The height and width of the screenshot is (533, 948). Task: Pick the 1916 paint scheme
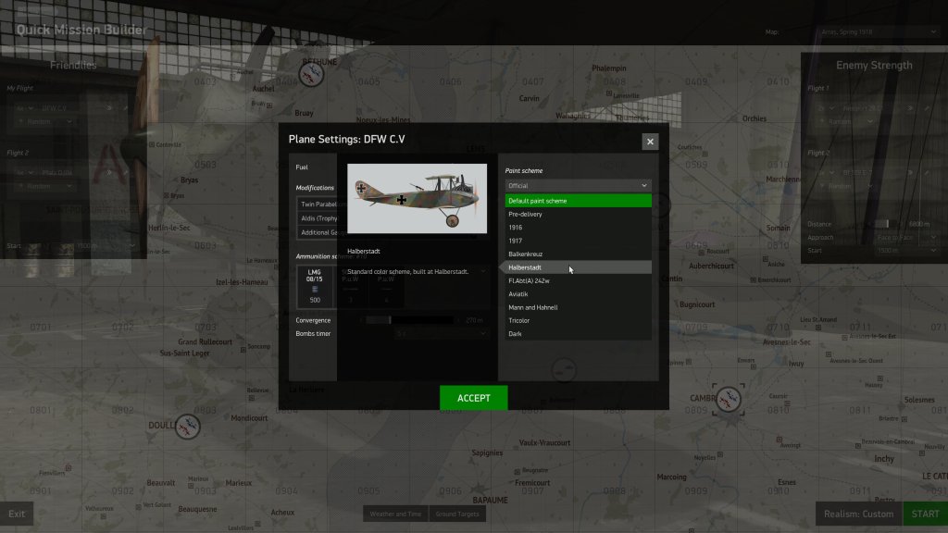point(578,228)
